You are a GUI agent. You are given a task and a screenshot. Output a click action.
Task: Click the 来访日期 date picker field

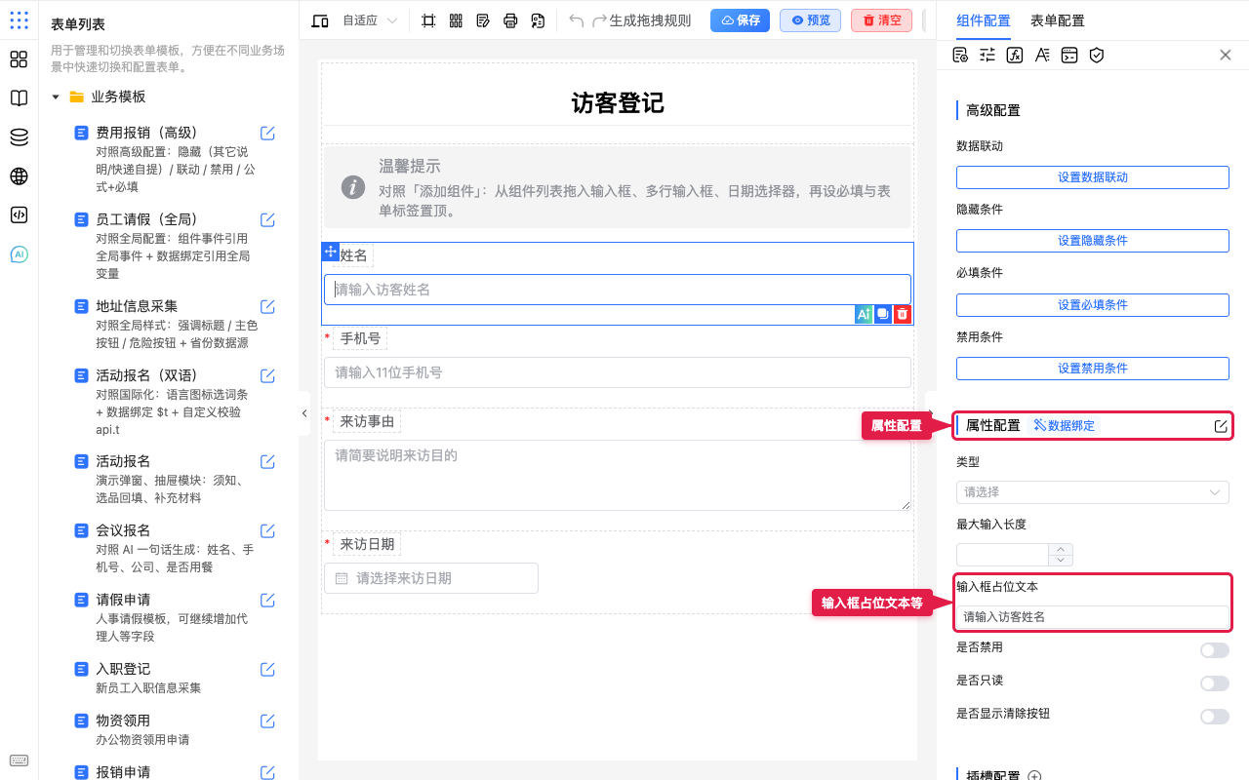(x=431, y=578)
